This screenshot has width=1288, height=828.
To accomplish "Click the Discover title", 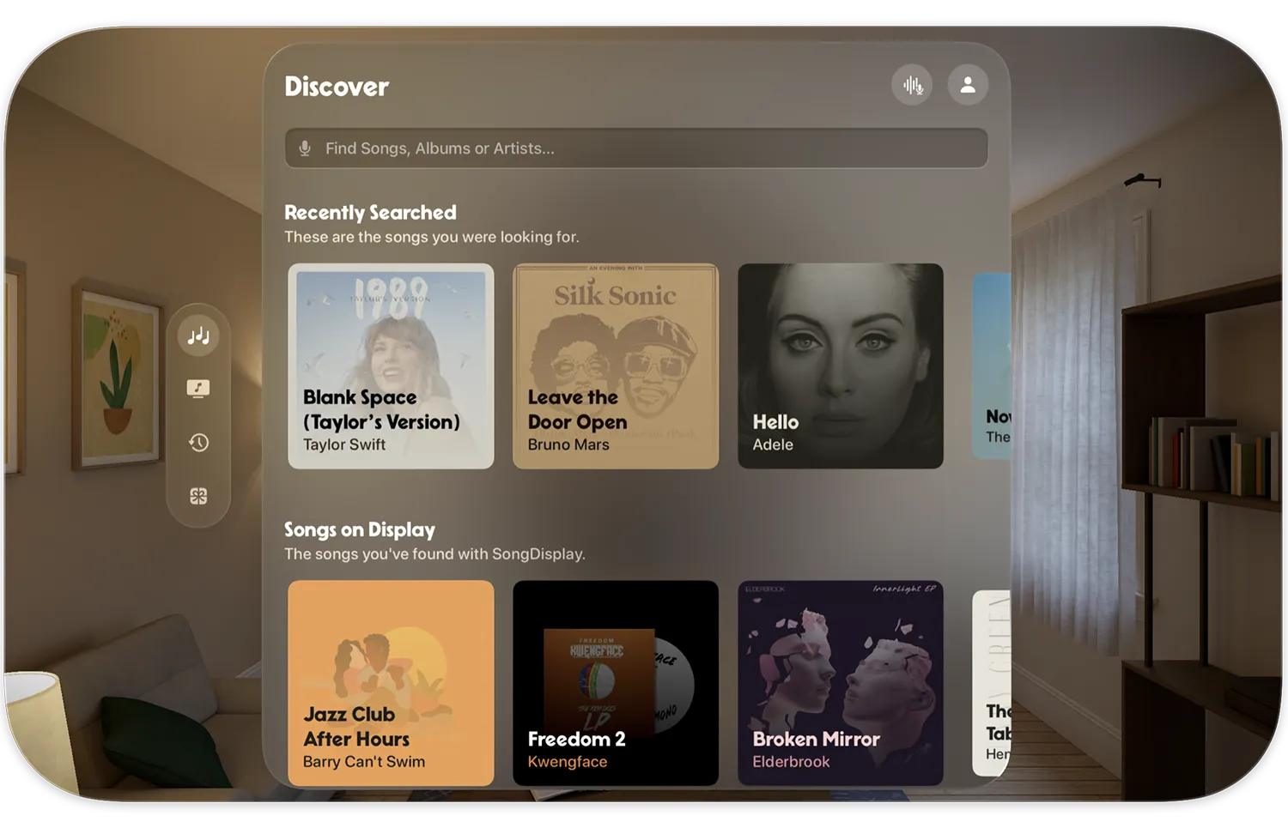I will point(337,86).
